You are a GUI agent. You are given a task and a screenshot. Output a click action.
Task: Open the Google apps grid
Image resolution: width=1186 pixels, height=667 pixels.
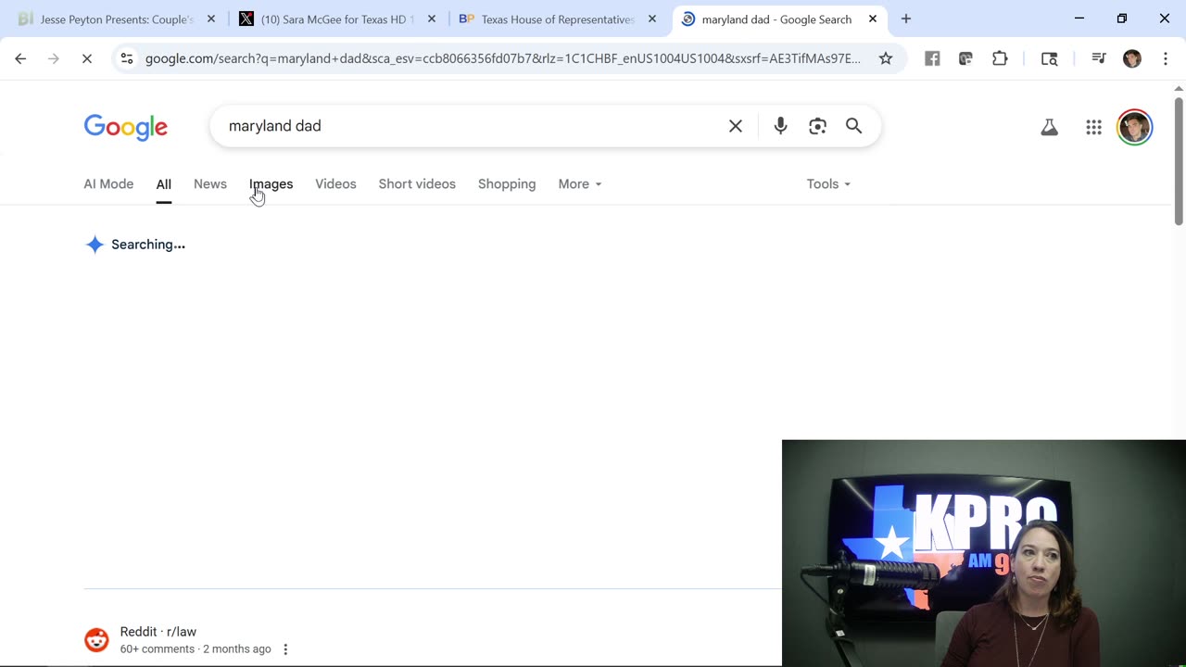click(x=1093, y=127)
